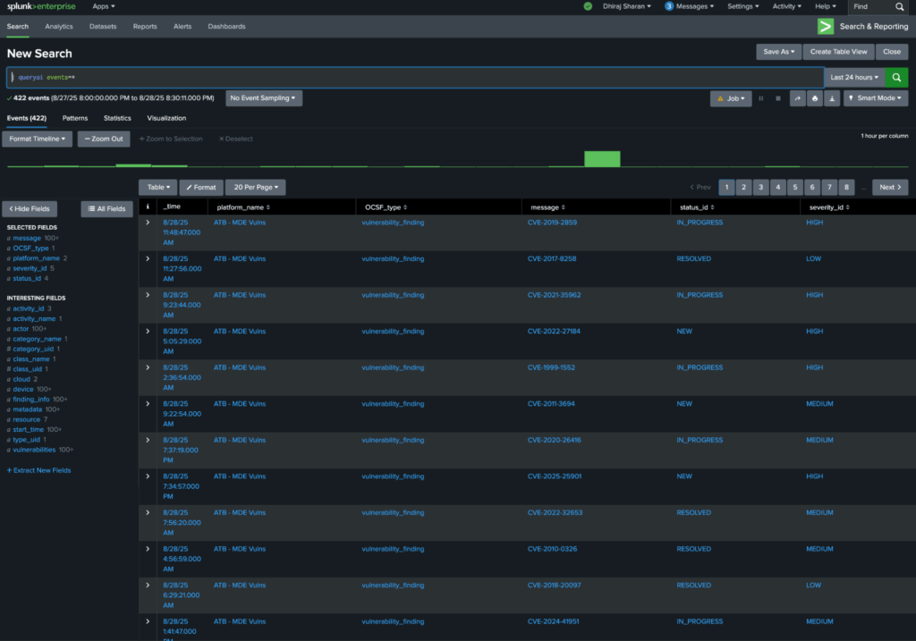Click the green health status check icon
Screen dimensions: 916x641
click(588, 6)
